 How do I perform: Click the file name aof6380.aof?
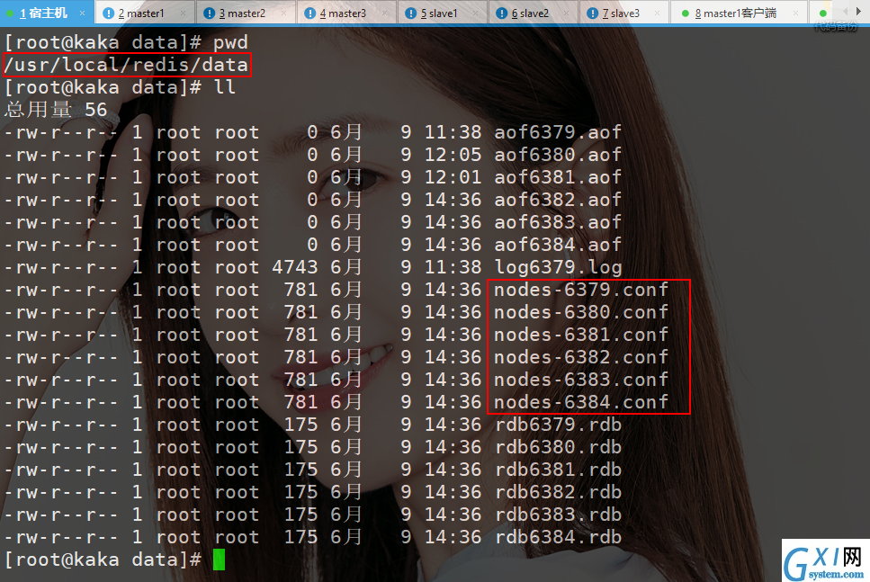click(x=558, y=155)
